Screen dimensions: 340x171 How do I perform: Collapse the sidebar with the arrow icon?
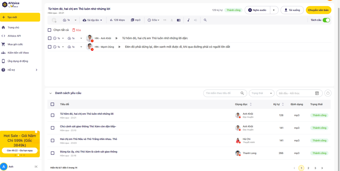click(36, 167)
